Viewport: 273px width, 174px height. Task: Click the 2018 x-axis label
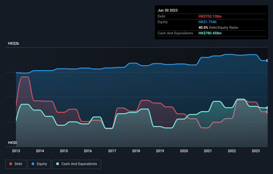point(136,151)
